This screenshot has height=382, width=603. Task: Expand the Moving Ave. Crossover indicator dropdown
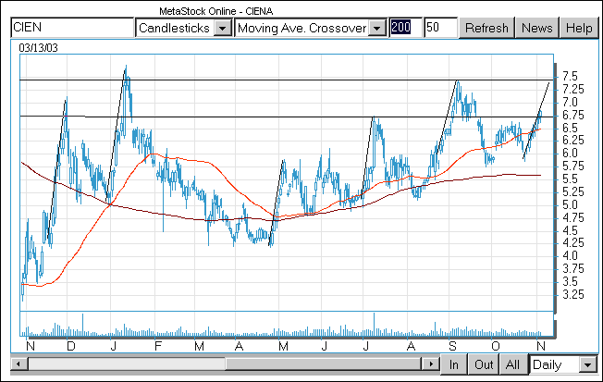click(377, 28)
